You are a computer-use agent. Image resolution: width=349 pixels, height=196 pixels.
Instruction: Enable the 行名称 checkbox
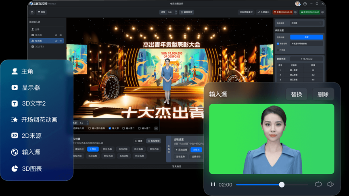pyautogui.click(x=278, y=50)
